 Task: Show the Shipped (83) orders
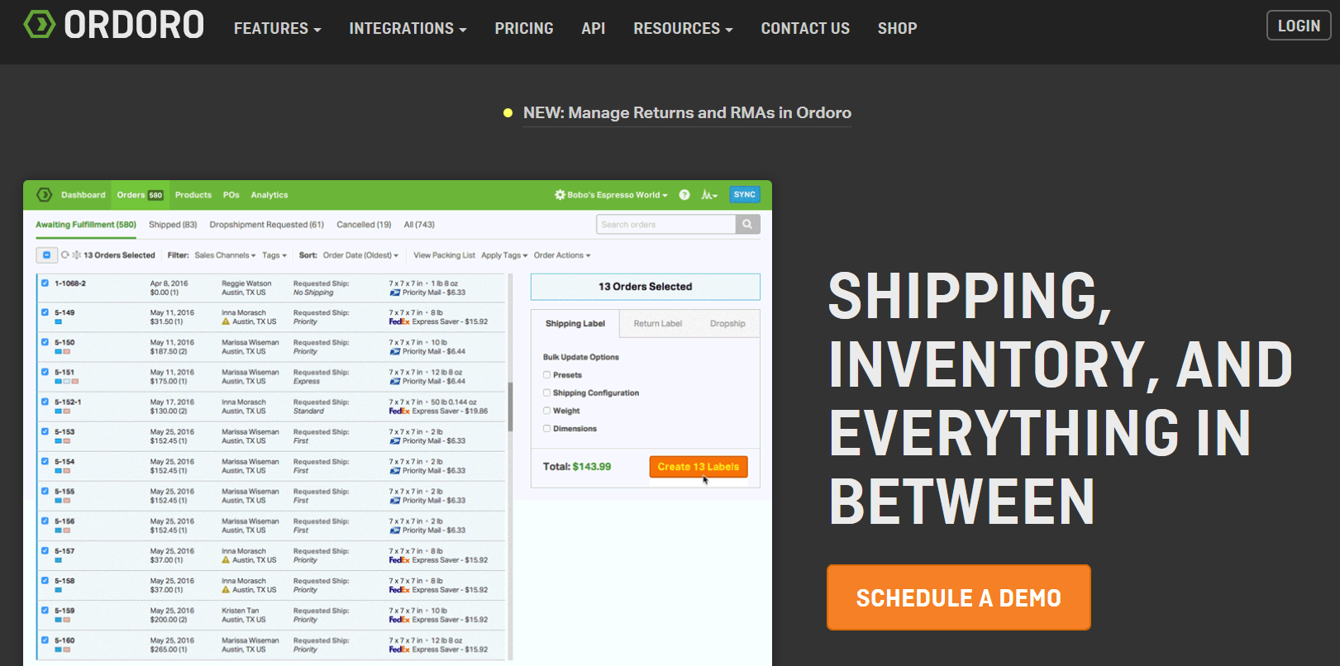(x=173, y=225)
